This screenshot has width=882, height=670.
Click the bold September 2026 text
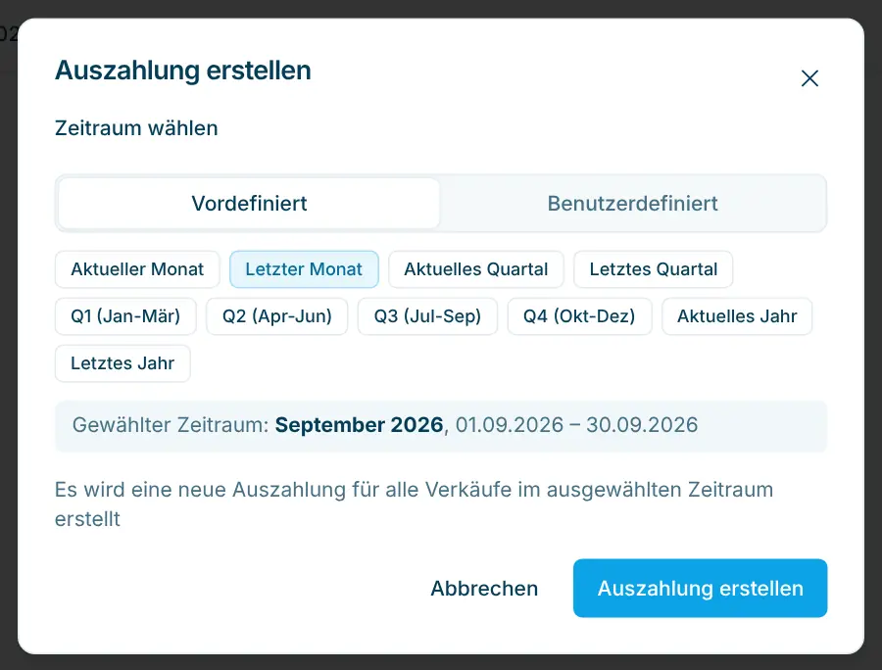359,425
